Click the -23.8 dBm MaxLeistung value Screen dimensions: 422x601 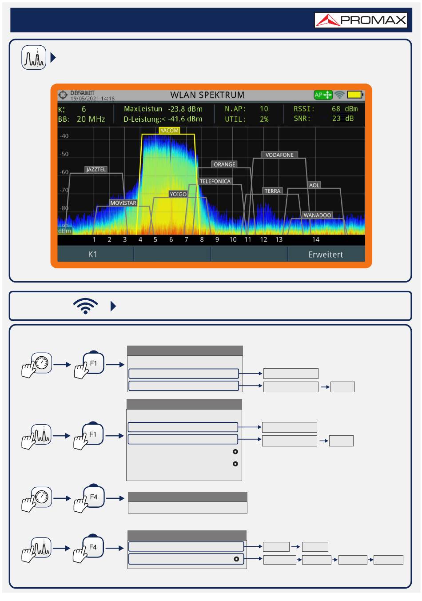pos(185,109)
